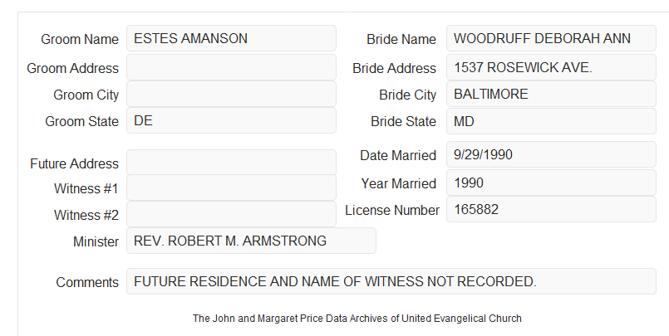Viewport: 669px width, 336px height.
Task: Select the Year Married field showing 1990
Action: click(x=551, y=183)
